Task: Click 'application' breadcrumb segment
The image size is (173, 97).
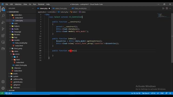Action: click(x=42, y=12)
